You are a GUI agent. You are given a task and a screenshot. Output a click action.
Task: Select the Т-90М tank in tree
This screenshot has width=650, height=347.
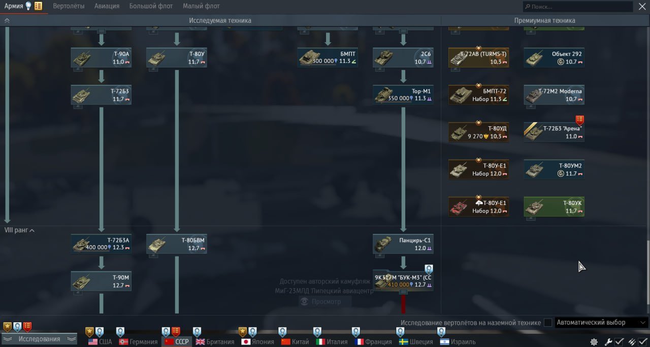101,281
